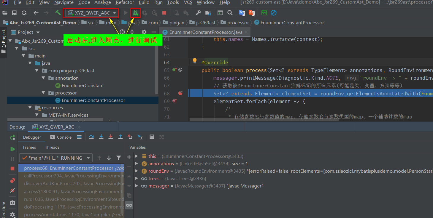433x218 pixels.
Task: Click the Synchronize refresh toolbar icon
Action: pyautogui.click(x=24, y=13)
